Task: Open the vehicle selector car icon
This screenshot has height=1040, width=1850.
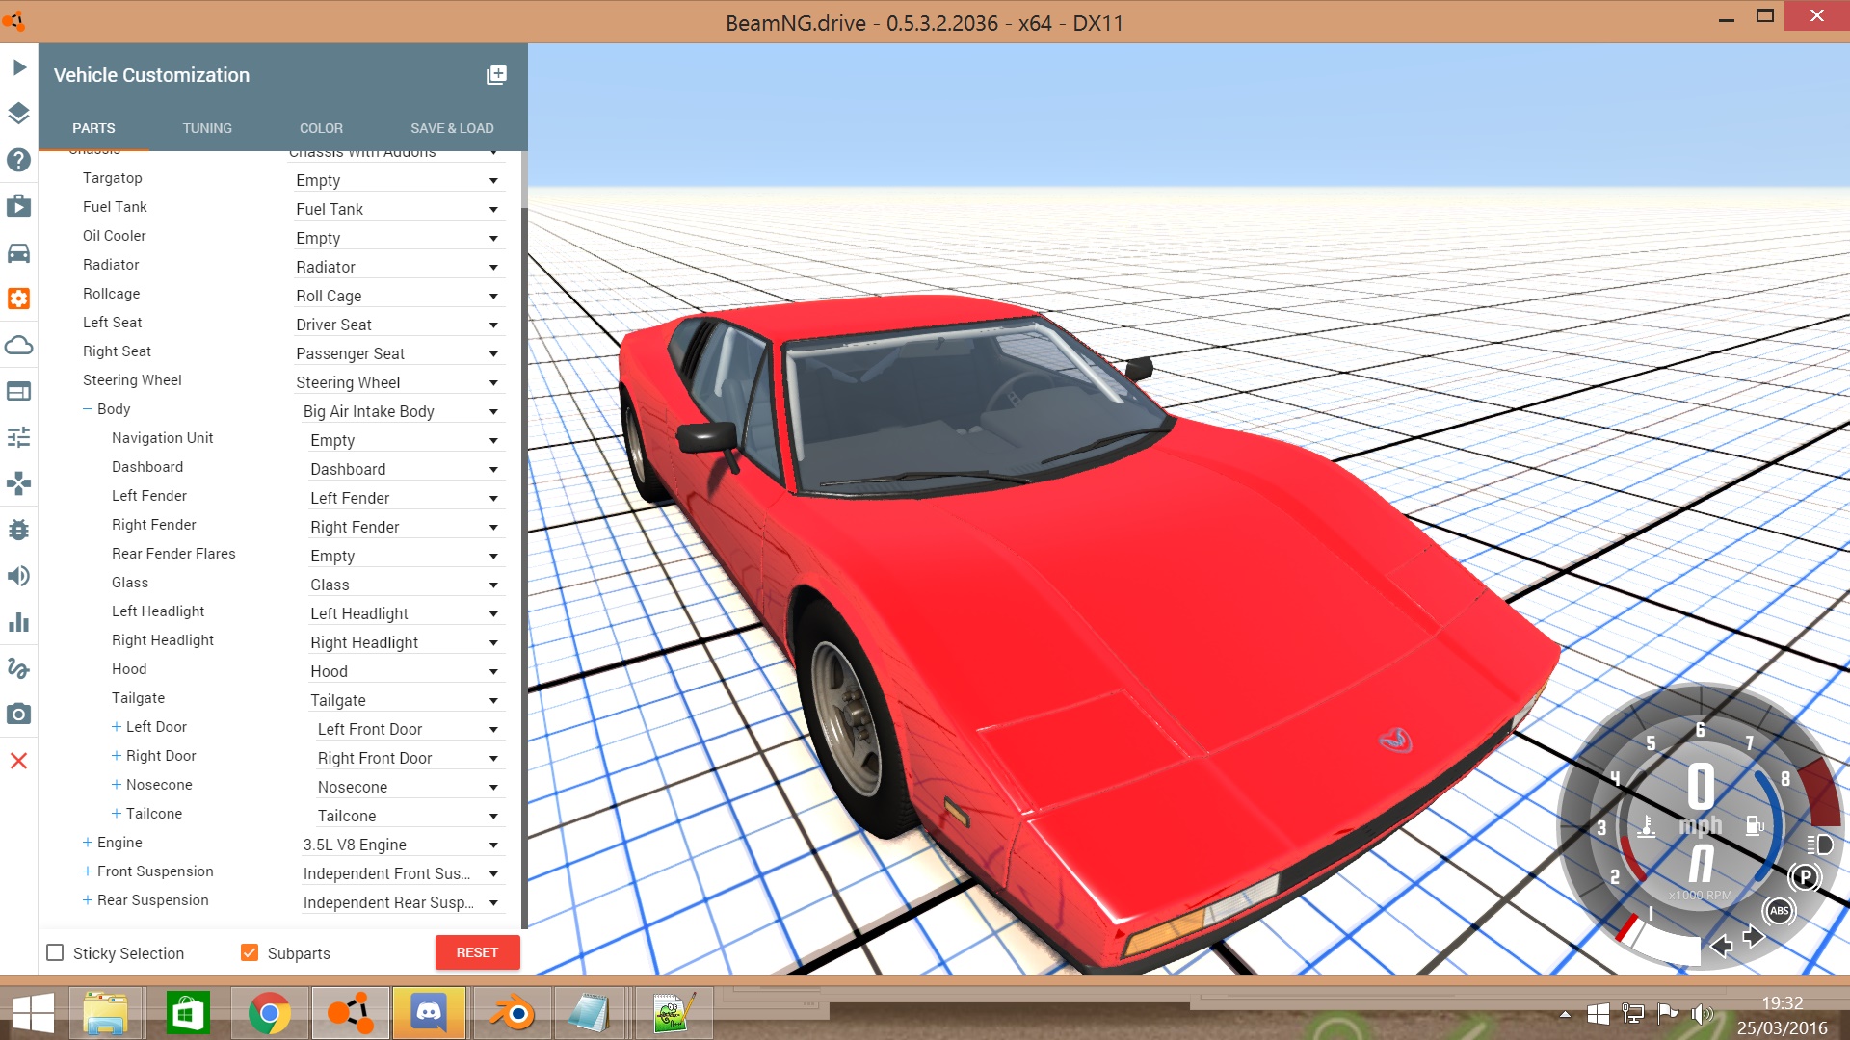Action: 18,252
